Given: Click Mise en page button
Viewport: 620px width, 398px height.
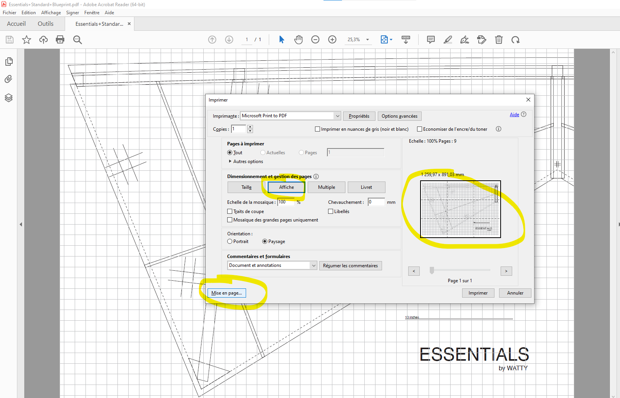Looking at the screenshot, I should [x=226, y=293].
